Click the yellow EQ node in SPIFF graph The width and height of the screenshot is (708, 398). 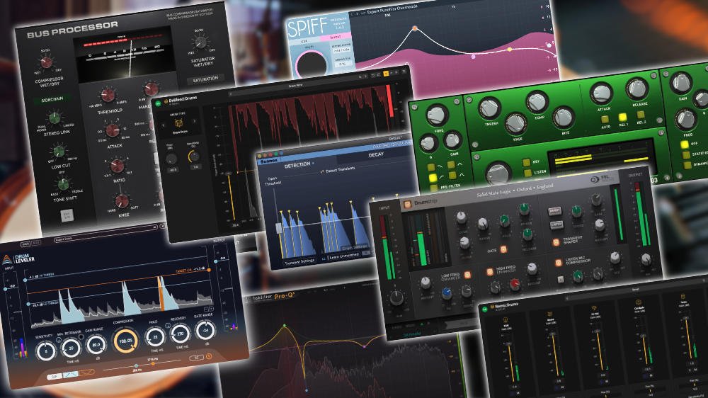510,50
